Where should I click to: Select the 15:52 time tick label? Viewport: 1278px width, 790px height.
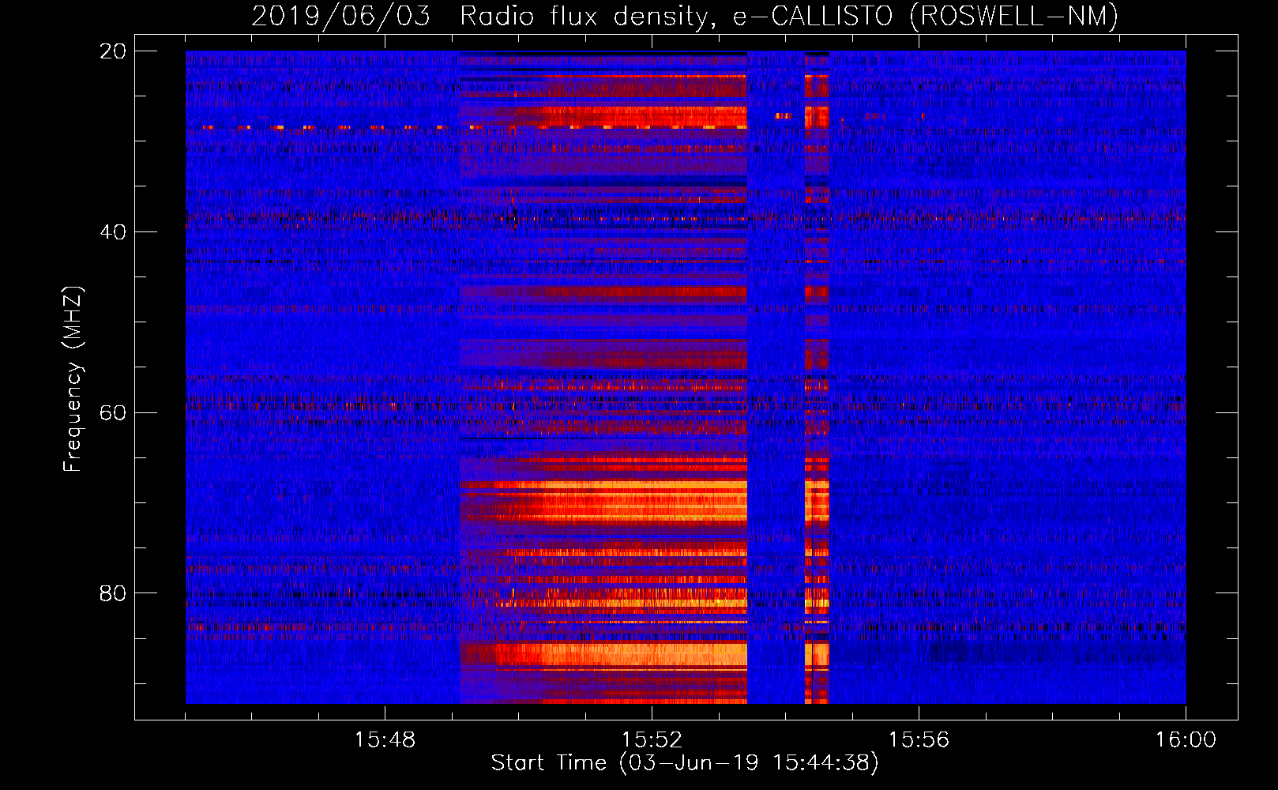tap(652, 740)
